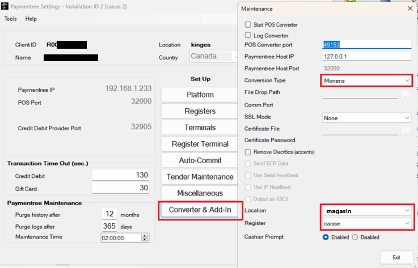The height and width of the screenshot is (268, 418).
Task: Click the Certificate Password field
Action: (366, 142)
